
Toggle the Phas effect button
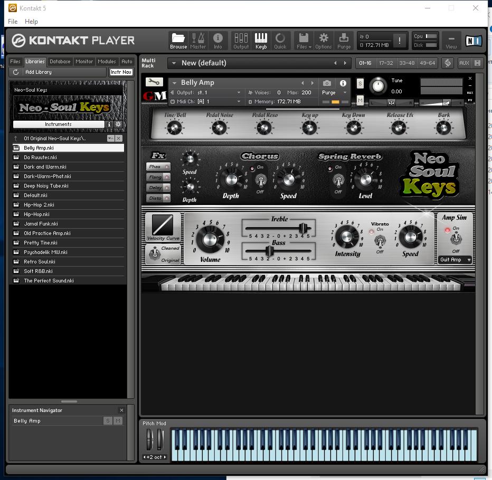pyautogui.click(x=158, y=166)
